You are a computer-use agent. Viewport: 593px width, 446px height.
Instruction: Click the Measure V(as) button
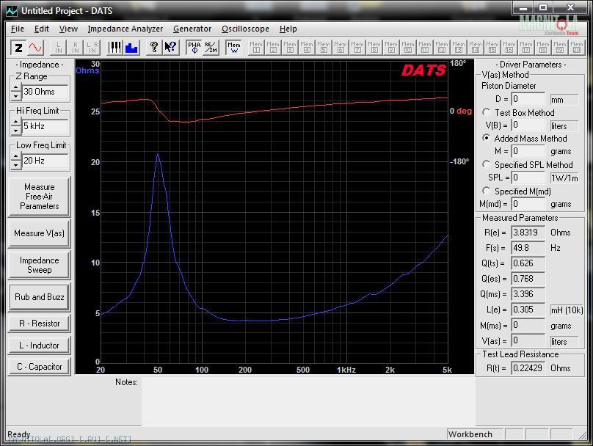pos(40,233)
